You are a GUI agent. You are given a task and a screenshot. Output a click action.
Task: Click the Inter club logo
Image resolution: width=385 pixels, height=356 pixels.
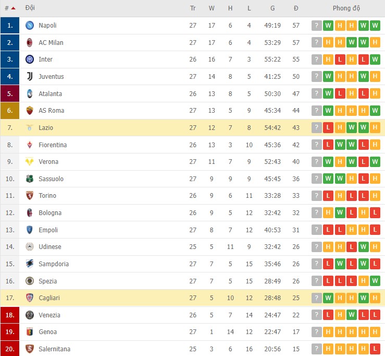pyautogui.click(x=30, y=60)
